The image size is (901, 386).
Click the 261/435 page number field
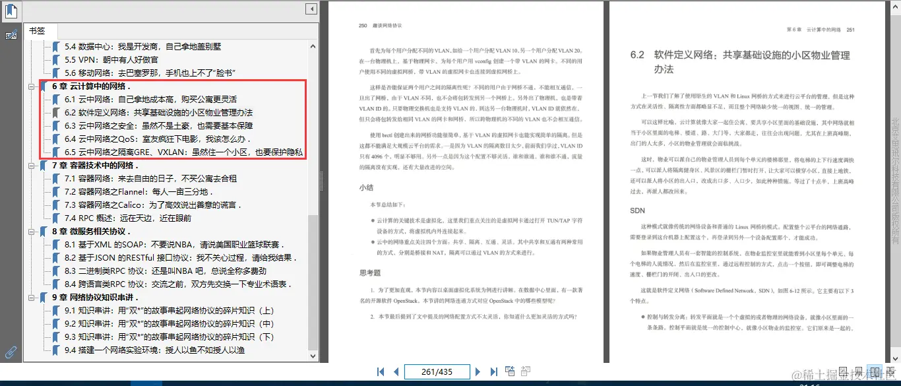[437, 371]
